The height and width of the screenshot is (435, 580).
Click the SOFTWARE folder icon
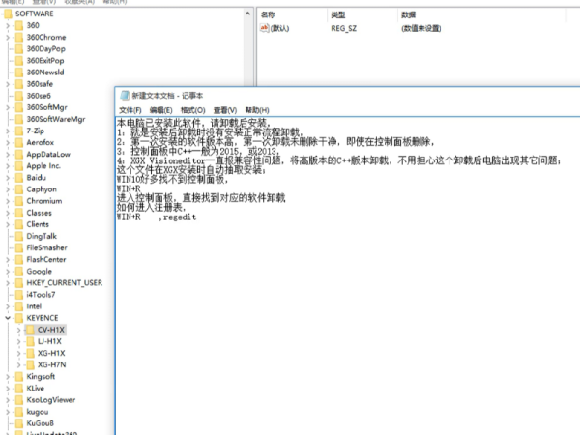point(8,14)
